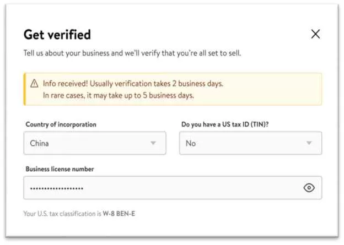Click the selected value China
This screenshot has height=245, width=344.
(x=40, y=143)
